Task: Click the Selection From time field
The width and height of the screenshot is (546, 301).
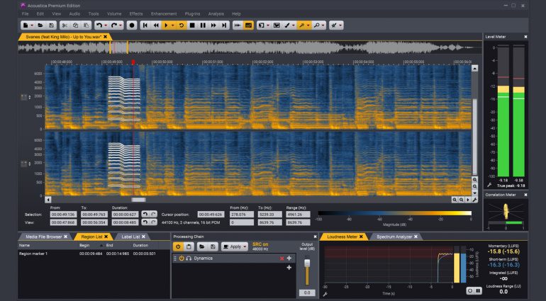Action: [63, 215]
